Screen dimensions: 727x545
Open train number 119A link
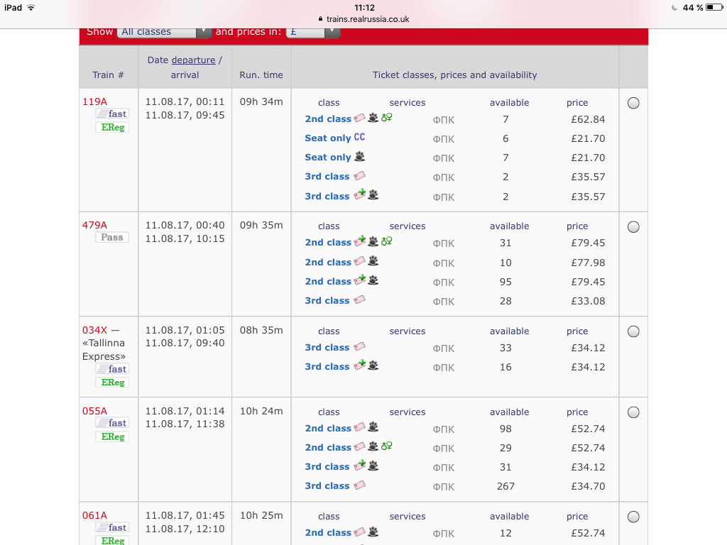pyautogui.click(x=94, y=101)
